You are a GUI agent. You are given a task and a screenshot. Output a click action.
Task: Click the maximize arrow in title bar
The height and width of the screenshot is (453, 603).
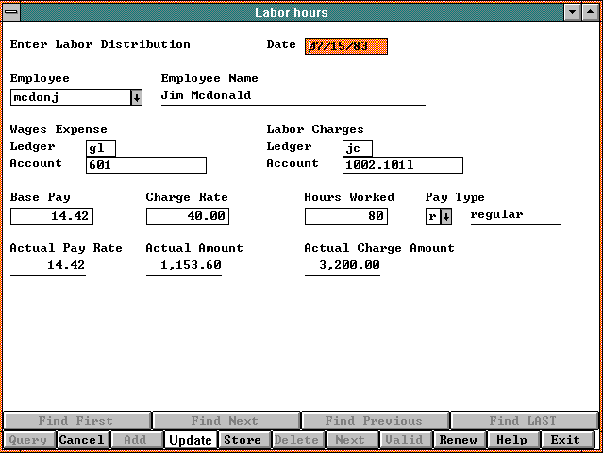(591, 12)
